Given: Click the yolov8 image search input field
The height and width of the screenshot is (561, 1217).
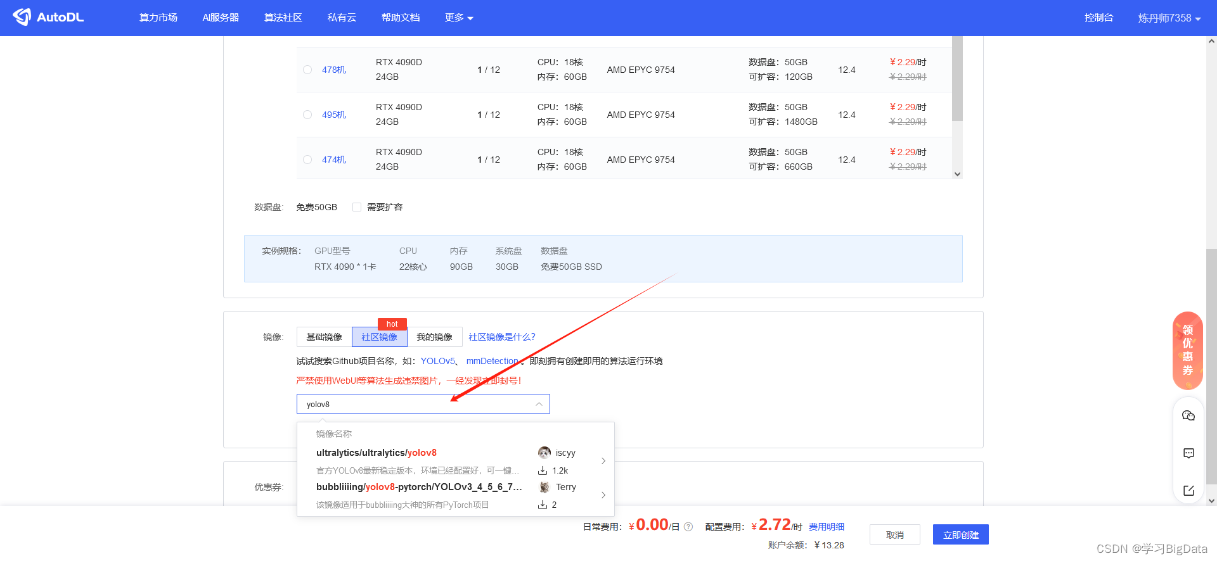Looking at the screenshot, I should [x=423, y=404].
